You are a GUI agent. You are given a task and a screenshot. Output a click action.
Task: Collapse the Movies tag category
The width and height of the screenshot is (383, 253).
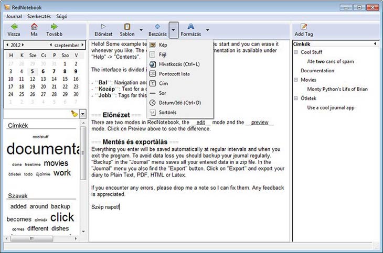[296, 80]
